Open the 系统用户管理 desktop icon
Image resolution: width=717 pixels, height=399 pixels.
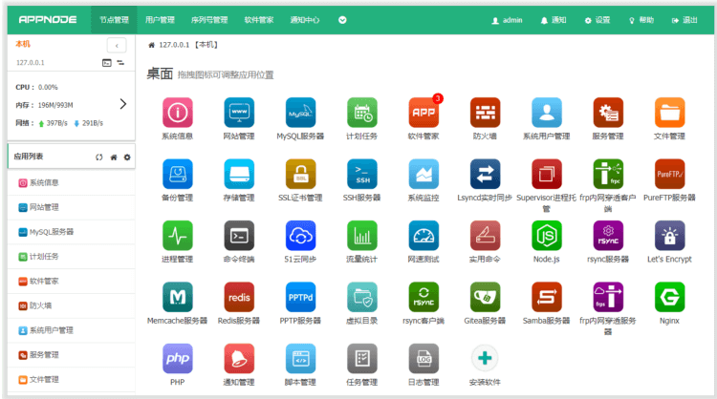(x=547, y=113)
